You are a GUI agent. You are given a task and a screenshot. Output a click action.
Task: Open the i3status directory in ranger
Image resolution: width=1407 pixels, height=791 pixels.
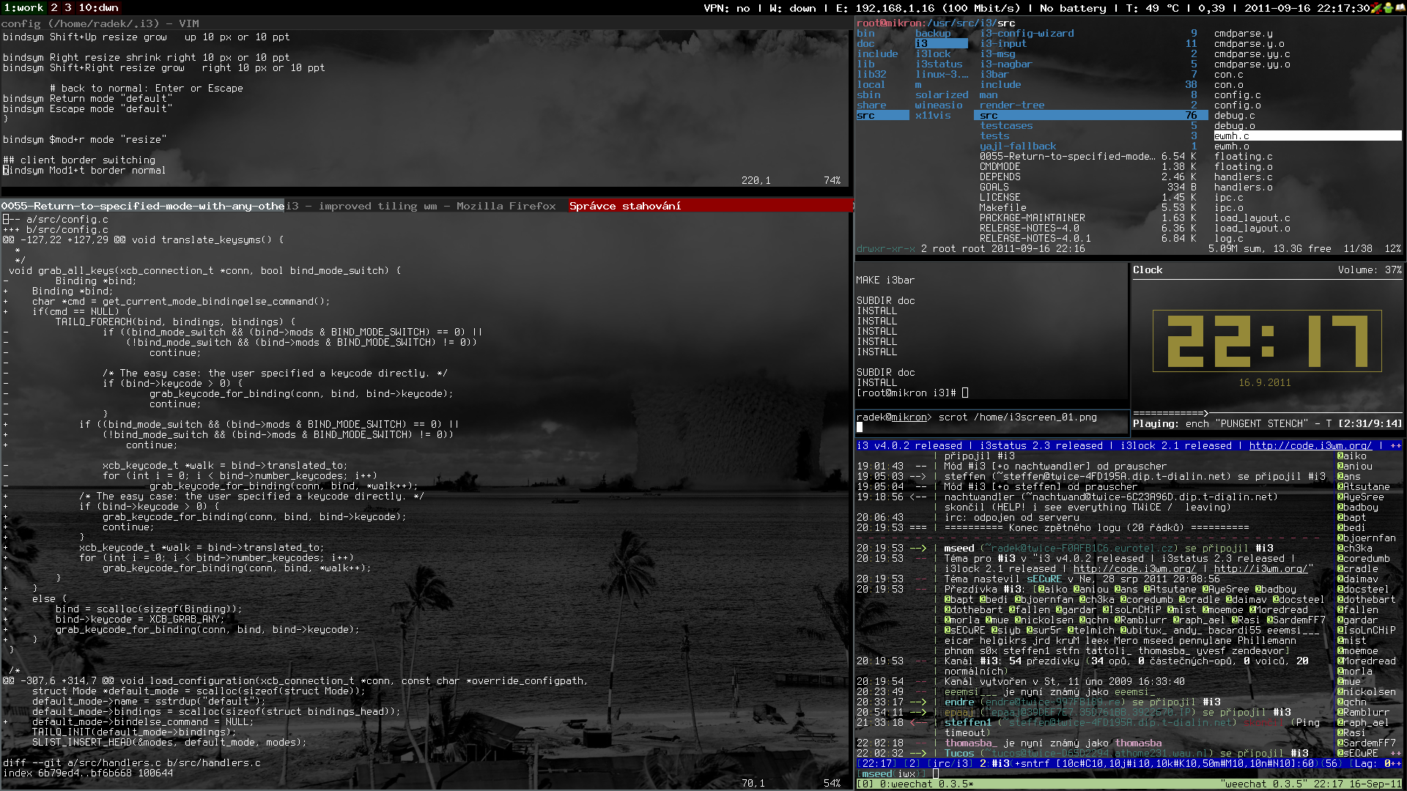(938, 64)
